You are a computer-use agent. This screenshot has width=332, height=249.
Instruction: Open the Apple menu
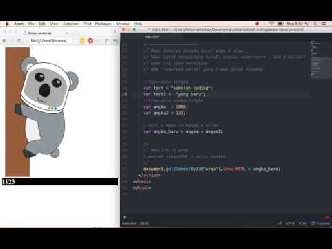coord(7,24)
